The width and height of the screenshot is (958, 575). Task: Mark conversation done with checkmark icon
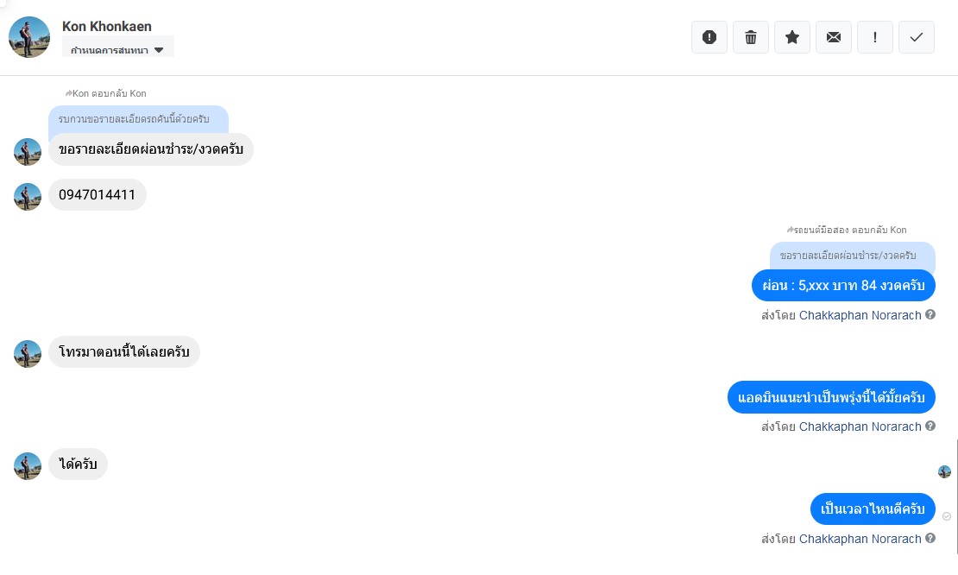[x=917, y=37]
